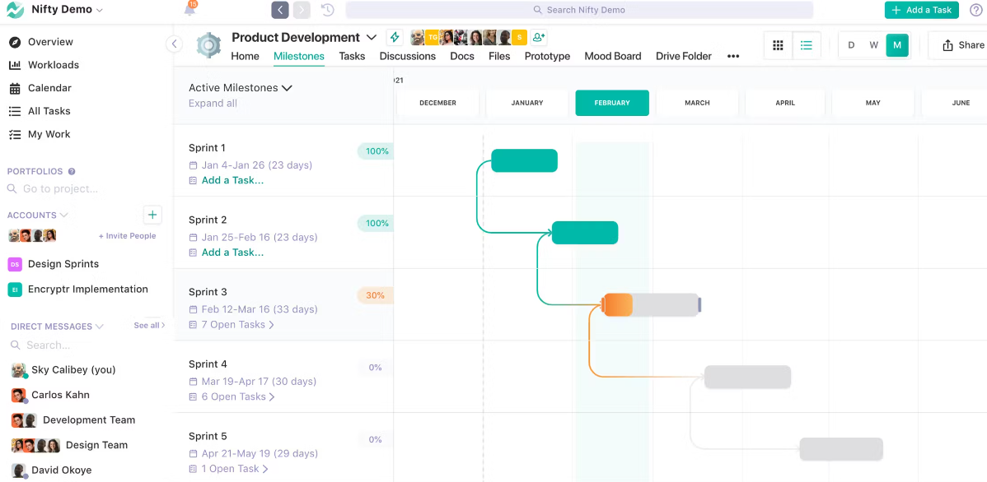Open project automations with the lightning bolt icon
The width and height of the screenshot is (987, 482).
click(394, 37)
